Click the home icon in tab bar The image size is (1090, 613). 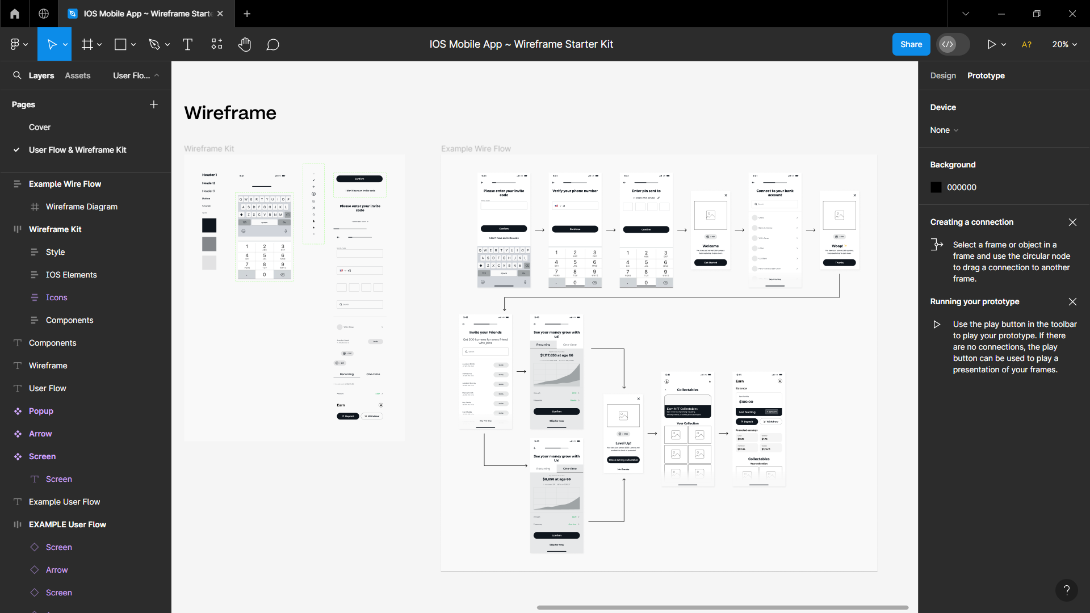point(15,14)
